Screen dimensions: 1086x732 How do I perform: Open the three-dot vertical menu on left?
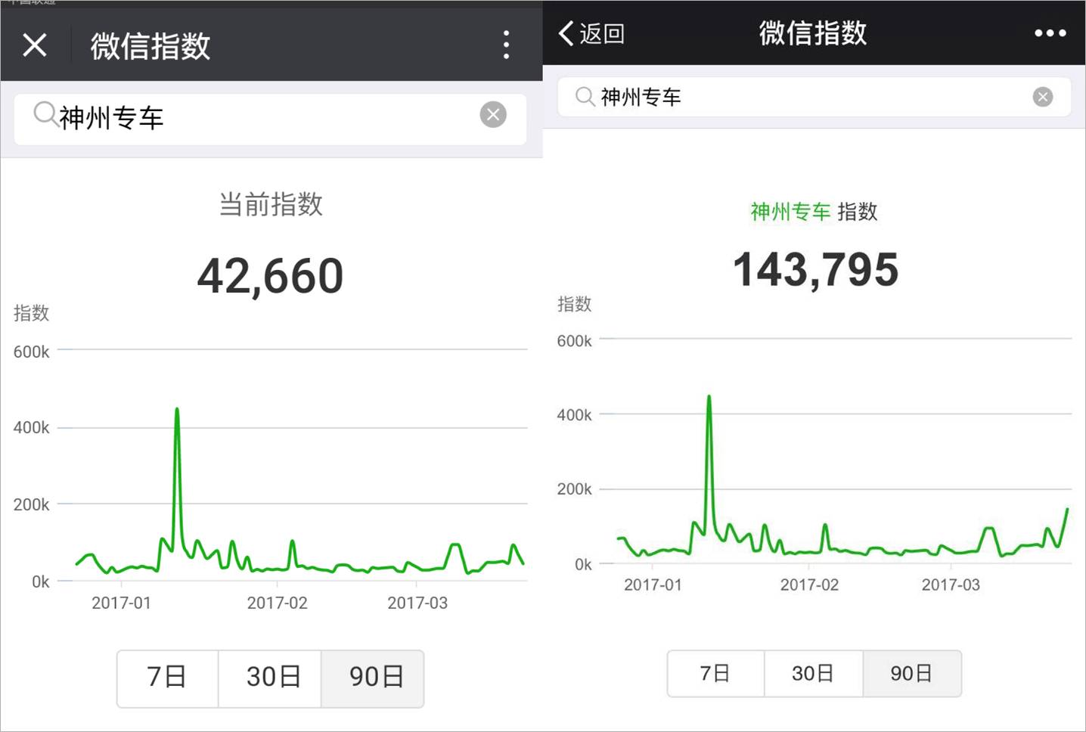[x=506, y=45]
